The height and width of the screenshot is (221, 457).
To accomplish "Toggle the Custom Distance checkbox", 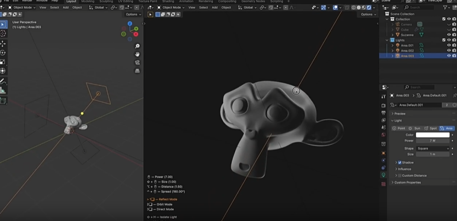I will coord(400,175).
